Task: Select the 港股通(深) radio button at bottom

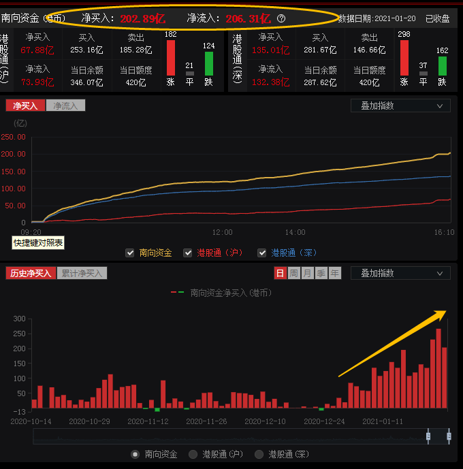Action: click(x=259, y=455)
